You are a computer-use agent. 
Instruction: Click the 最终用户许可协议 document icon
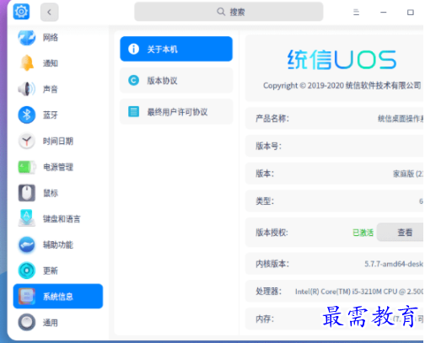coord(133,111)
